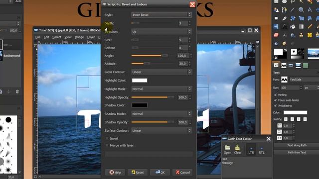This screenshot has height=179, width=319.
Task: Click Cancel in Bevel and Emboss dialog
Action: tap(182, 173)
